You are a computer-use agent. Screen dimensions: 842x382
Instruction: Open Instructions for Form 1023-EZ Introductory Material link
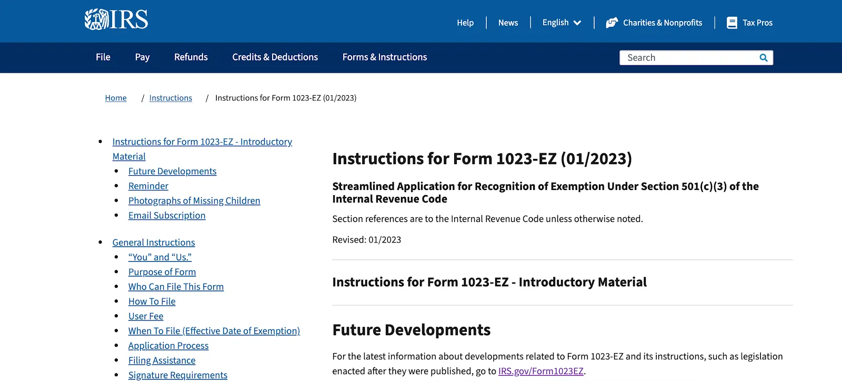tap(202, 149)
